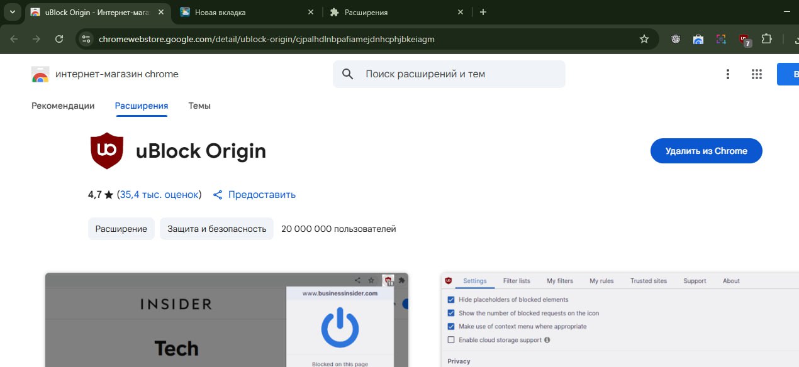The height and width of the screenshot is (367, 799).
Task: Click the uBlock Origin shield logo
Action: 107,151
